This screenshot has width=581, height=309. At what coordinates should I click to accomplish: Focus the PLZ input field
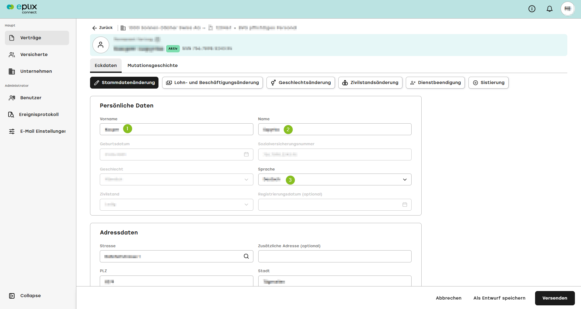176,281
